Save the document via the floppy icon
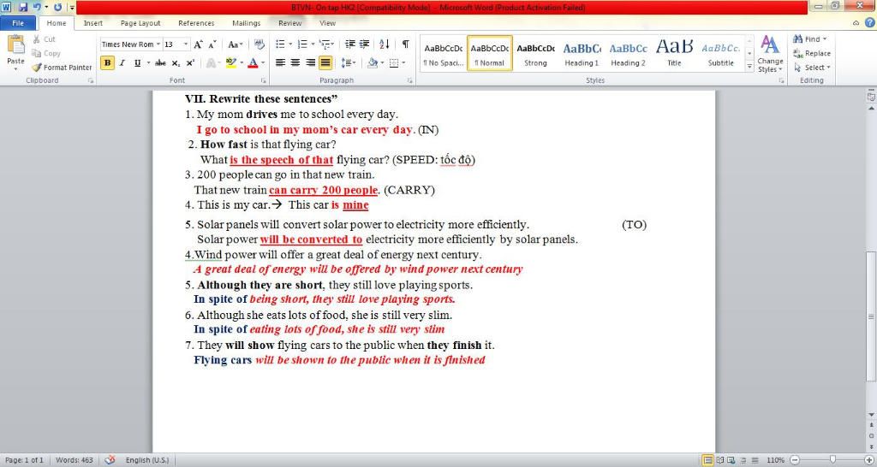Viewport: 877px width, 467px height. (x=23, y=7)
